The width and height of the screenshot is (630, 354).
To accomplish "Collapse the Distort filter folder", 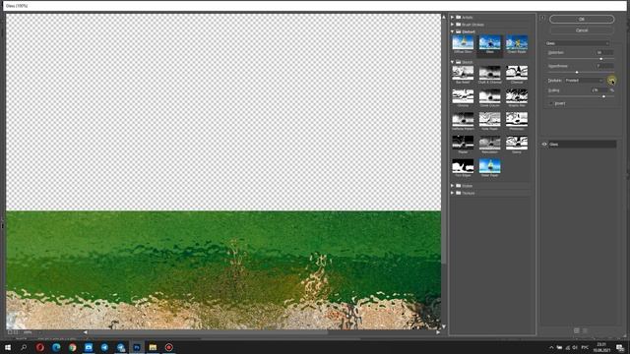I will (453, 31).
